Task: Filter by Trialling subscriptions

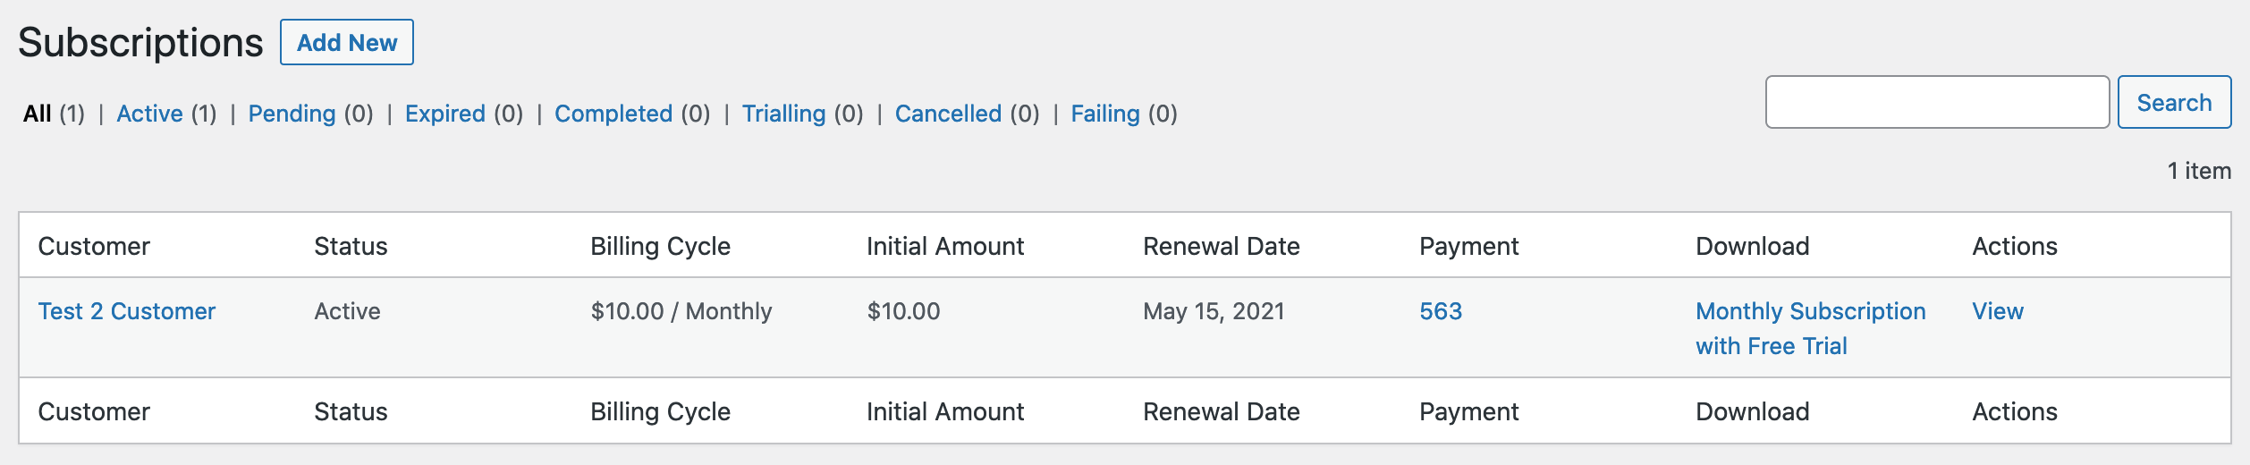Action: pyautogui.click(x=783, y=114)
